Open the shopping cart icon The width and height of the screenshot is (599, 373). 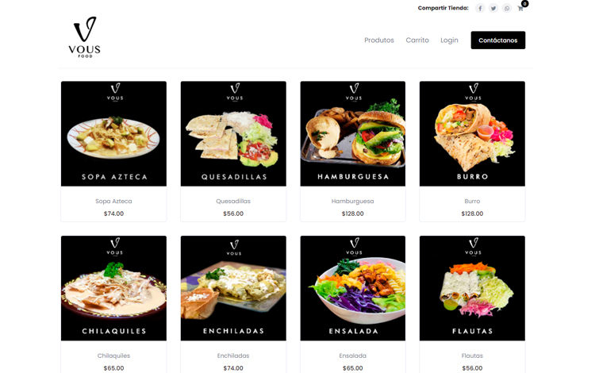[520, 9]
